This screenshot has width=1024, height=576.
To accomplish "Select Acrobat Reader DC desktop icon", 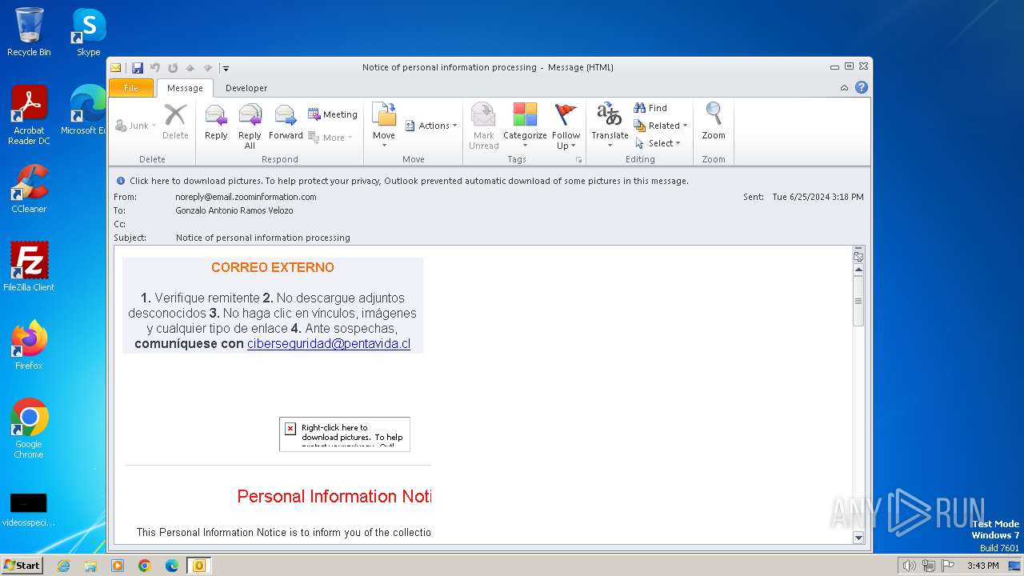I will [x=29, y=115].
